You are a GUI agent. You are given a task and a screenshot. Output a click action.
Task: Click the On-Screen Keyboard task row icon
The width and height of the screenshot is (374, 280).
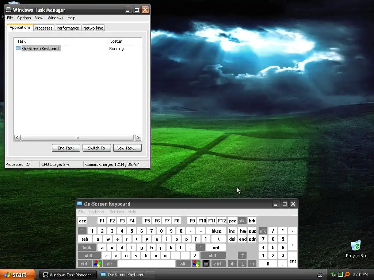[18, 48]
